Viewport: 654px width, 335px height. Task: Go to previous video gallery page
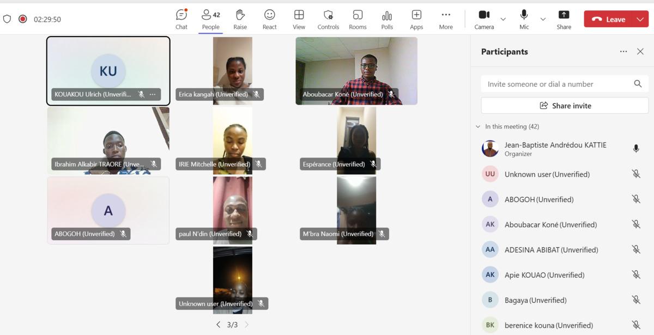tap(218, 325)
